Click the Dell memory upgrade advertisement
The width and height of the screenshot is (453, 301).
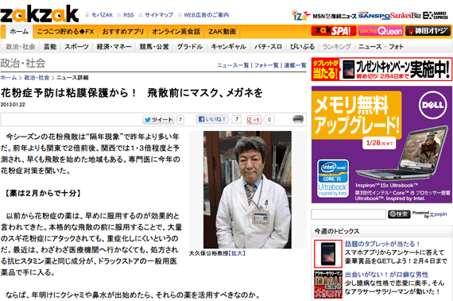(x=381, y=145)
